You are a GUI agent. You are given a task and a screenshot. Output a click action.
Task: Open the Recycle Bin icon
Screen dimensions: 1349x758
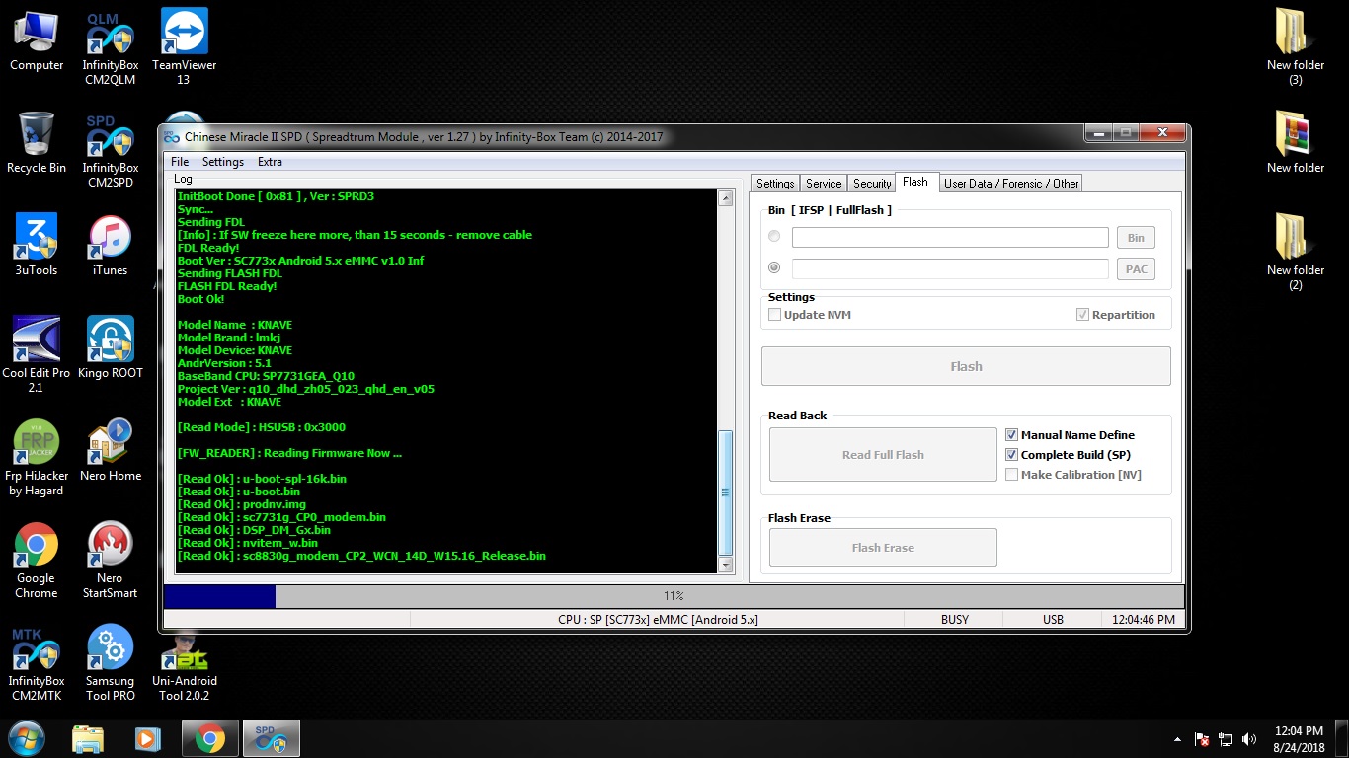pos(37,143)
